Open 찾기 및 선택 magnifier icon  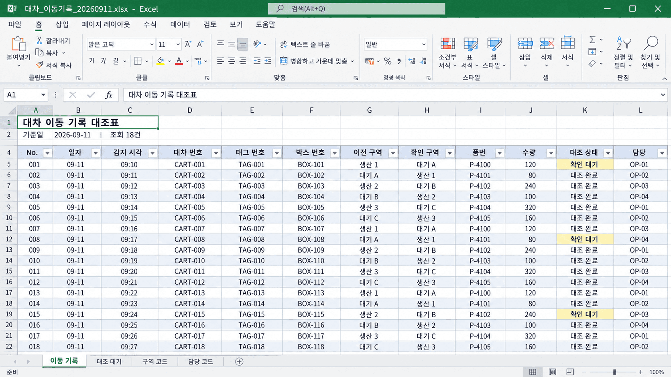(650, 43)
